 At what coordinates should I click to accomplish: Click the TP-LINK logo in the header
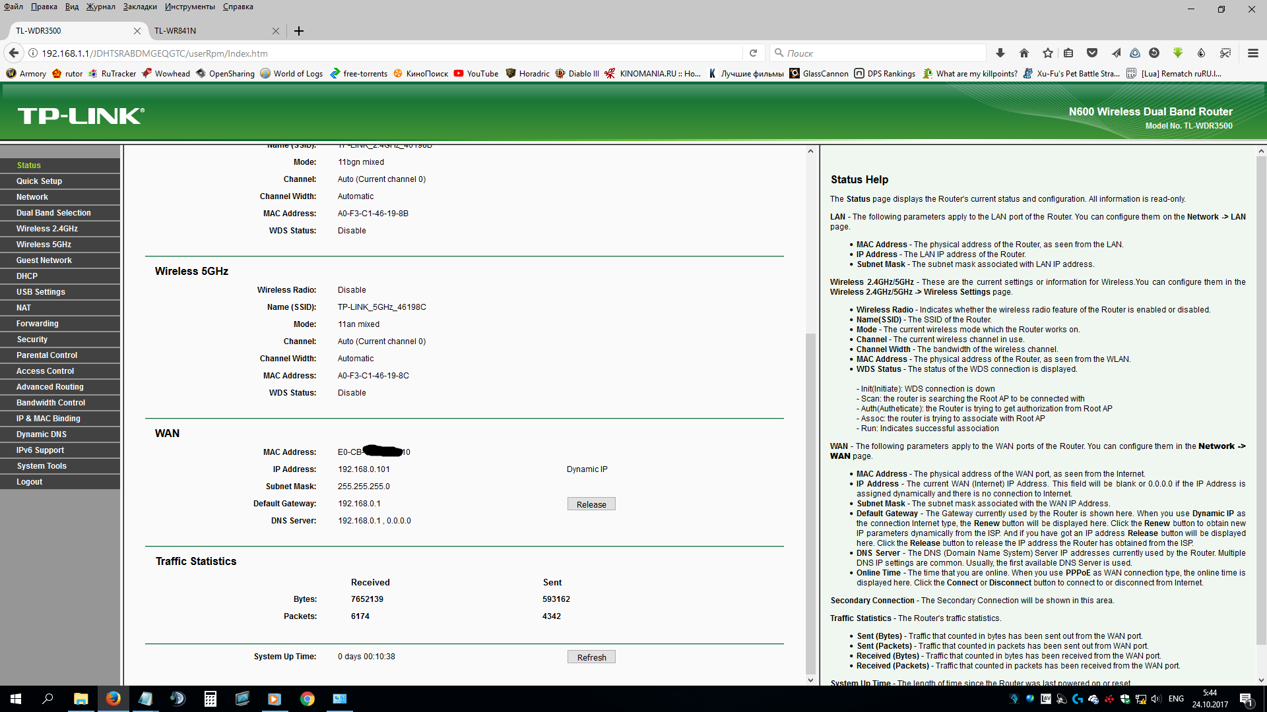[81, 116]
